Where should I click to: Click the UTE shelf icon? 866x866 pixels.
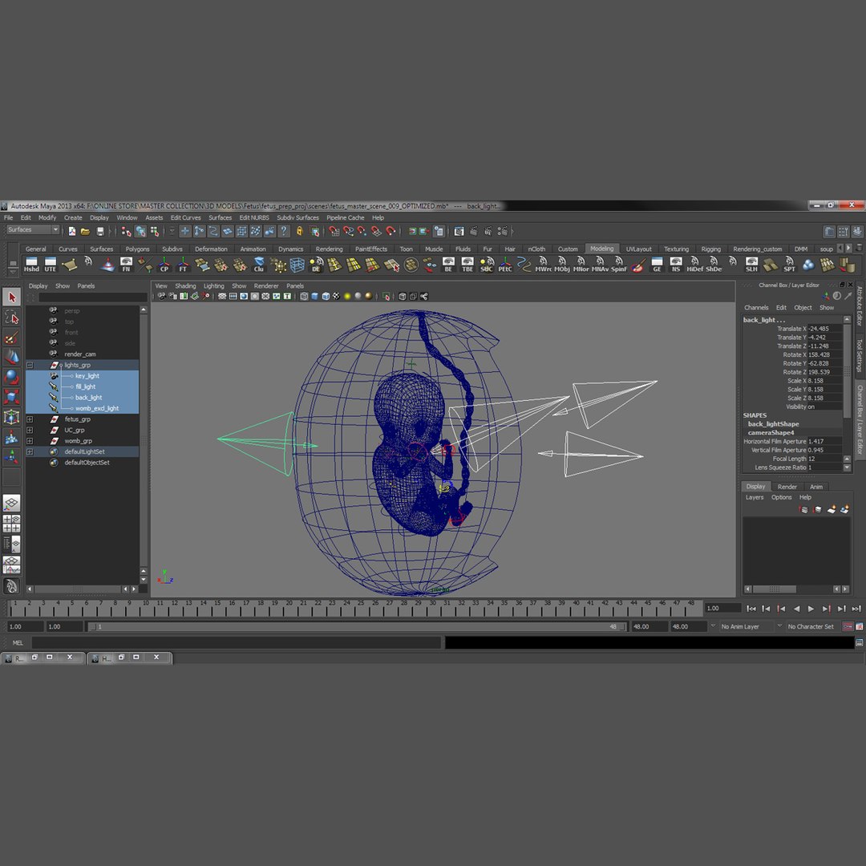tap(51, 265)
